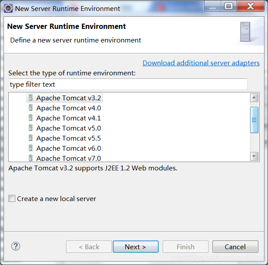Minimize the dialog window
The width and height of the screenshot is (268, 265).
[x=212, y=7]
